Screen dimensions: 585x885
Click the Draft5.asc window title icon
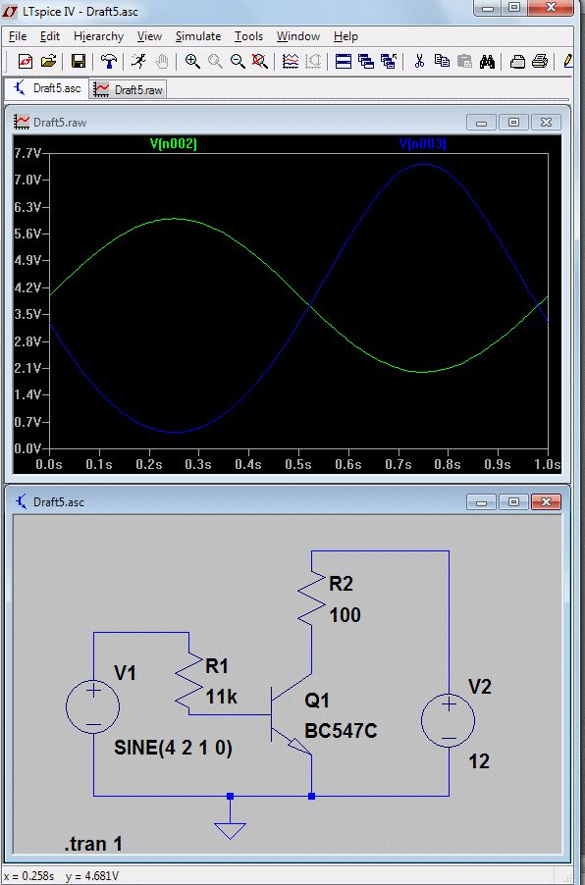tap(22, 501)
